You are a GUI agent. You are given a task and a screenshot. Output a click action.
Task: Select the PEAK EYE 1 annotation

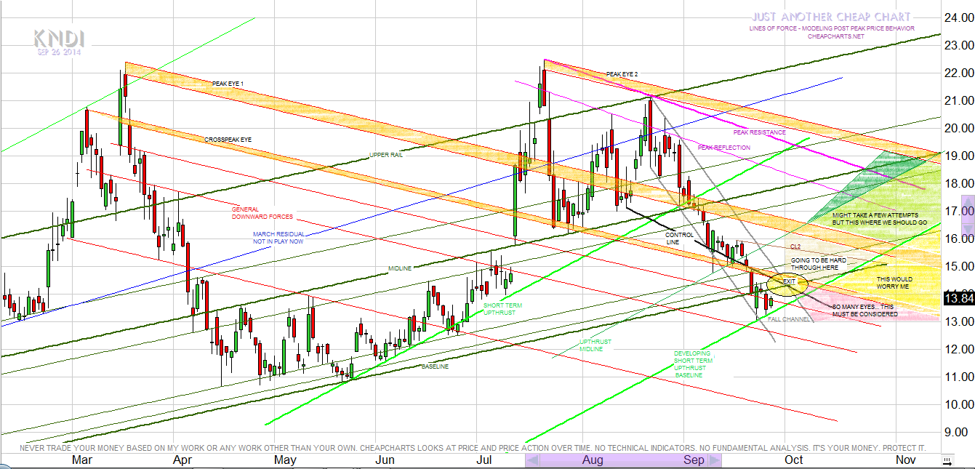pos(228,84)
